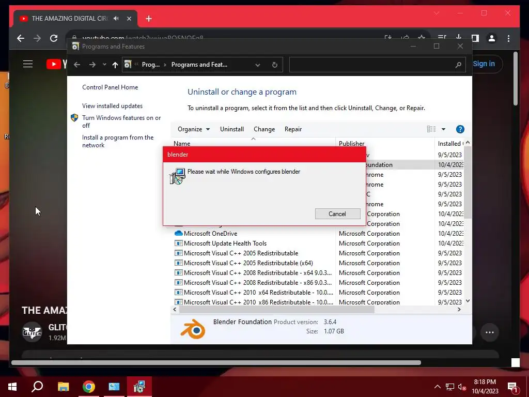Click the Change toolbar button
This screenshot has height=397, width=529.
click(264, 129)
